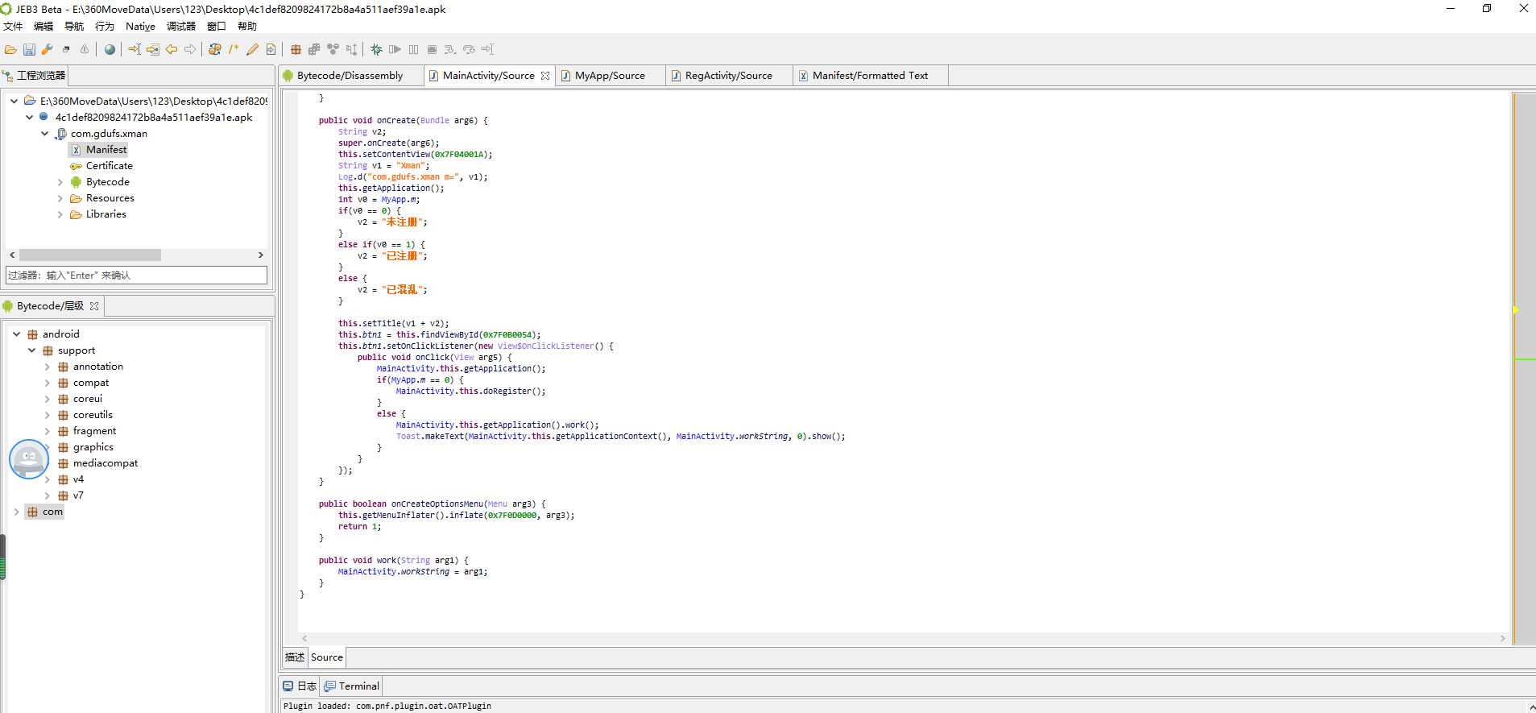Expand the Resources folder node
The image size is (1536, 713).
pyautogui.click(x=60, y=198)
